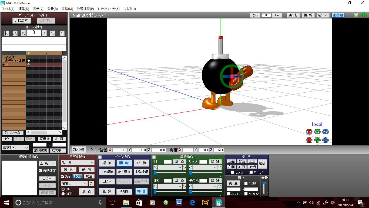The width and height of the screenshot is (369, 208).
Task: Click the X-axis move icon under local
Action: (309, 140)
